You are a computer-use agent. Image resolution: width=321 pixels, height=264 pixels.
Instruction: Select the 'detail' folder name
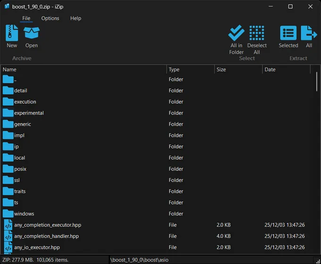pyautogui.click(x=21, y=91)
